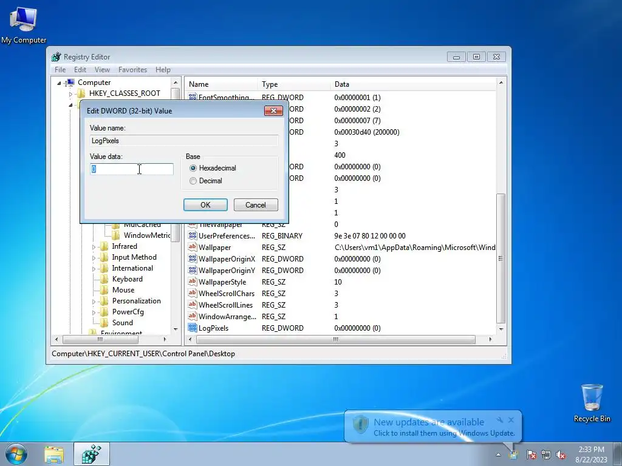The image size is (622, 466).
Task: Expand the Personalization key
Action: coord(94,302)
